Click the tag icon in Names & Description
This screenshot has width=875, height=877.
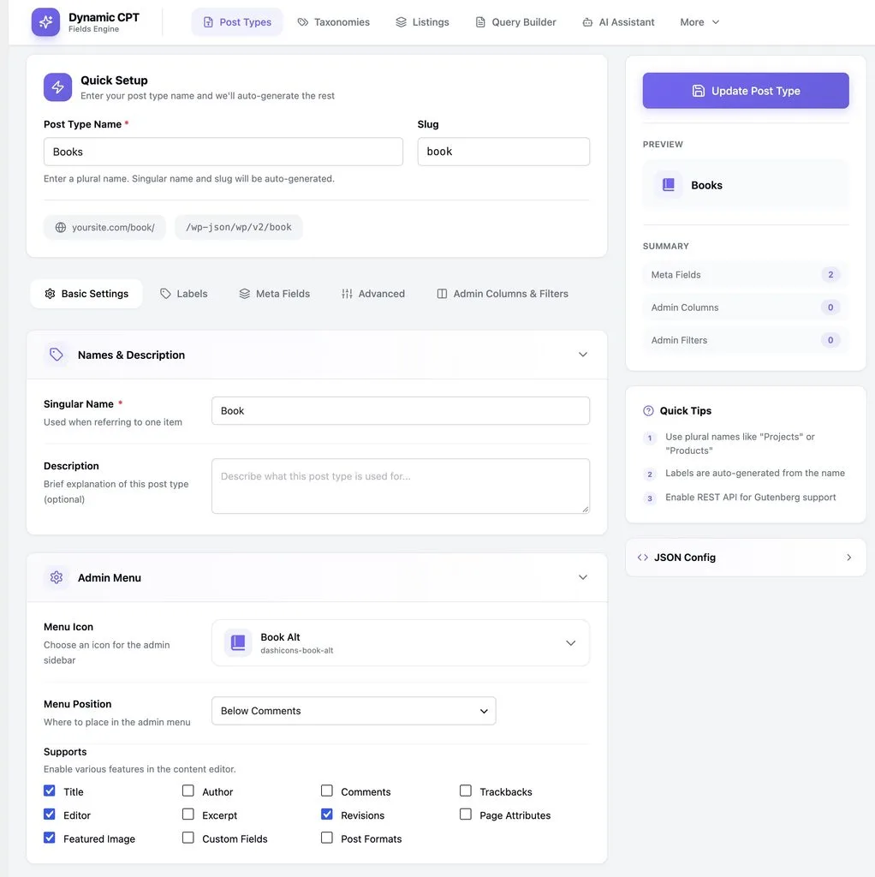point(56,355)
